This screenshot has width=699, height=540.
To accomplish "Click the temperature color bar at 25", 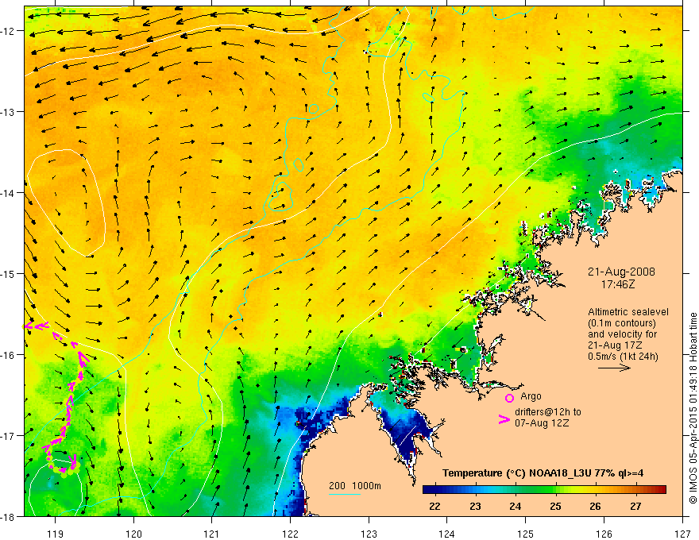I will pyautogui.click(x=555, y=490).
